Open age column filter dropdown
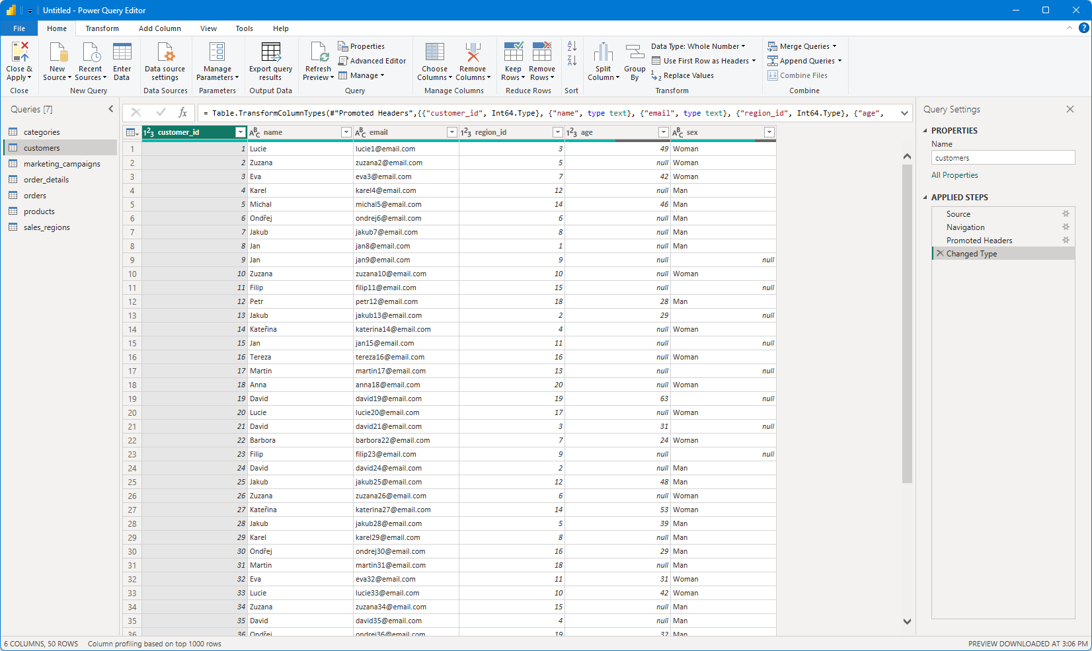 pyautogui.click(x=663, y=132)
